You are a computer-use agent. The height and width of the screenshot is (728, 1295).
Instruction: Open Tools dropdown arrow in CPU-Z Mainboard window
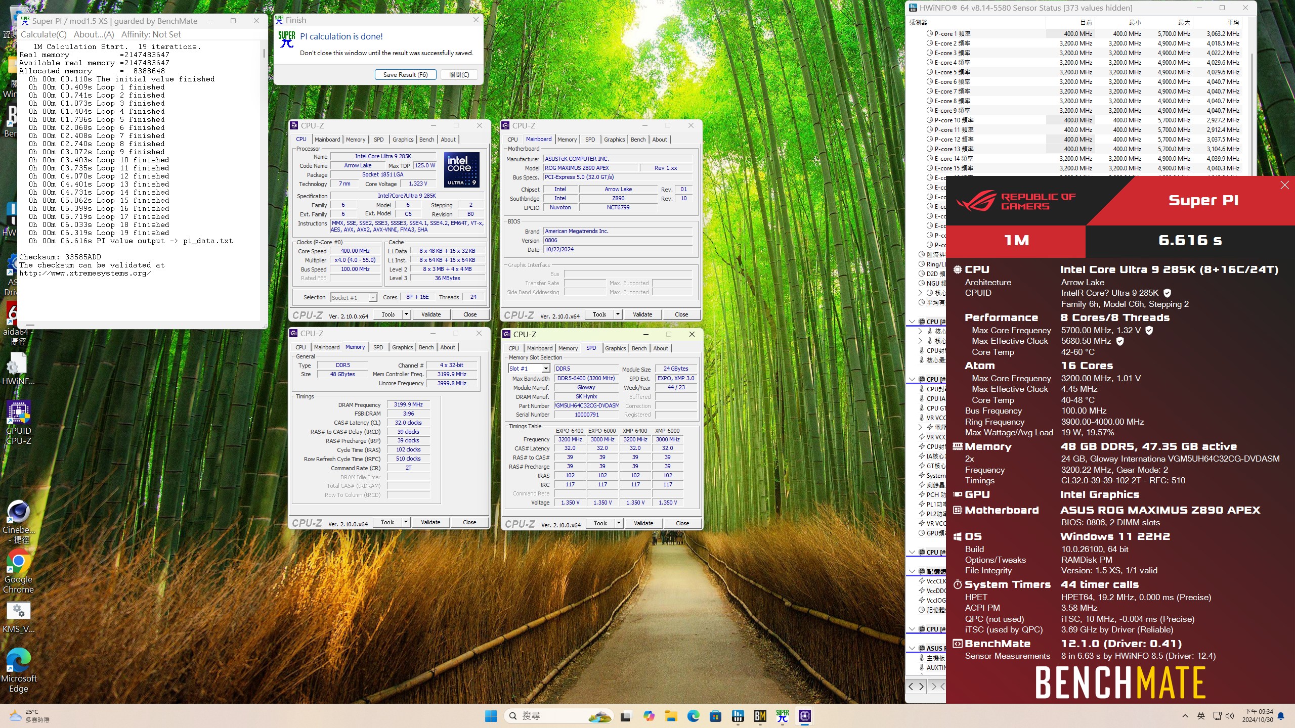pos(618,314)
